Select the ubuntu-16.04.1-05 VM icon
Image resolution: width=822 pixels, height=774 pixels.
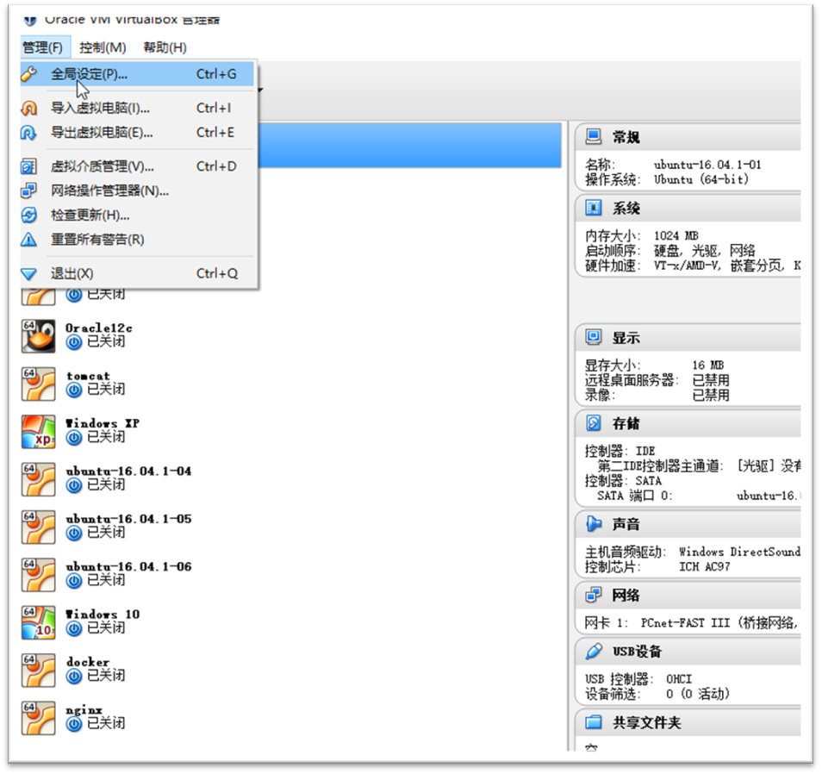(x=38, y=527)
